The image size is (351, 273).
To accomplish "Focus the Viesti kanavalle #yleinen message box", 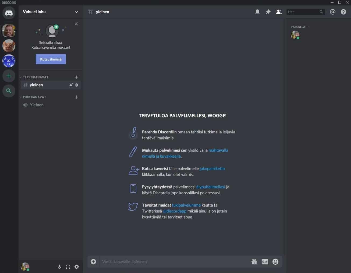I will click(x=175, y=262).
